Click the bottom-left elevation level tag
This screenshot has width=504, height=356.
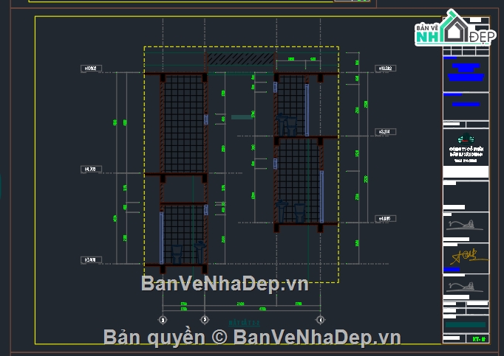pyautogui.click(x=92, y=259)
